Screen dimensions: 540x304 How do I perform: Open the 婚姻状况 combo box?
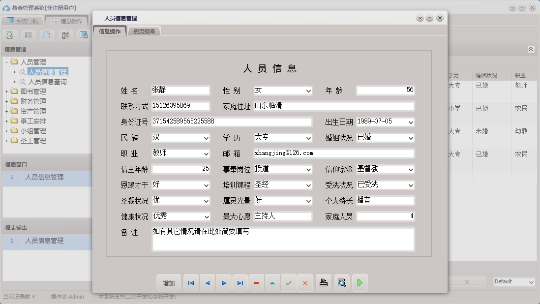[x=411, y=138]
